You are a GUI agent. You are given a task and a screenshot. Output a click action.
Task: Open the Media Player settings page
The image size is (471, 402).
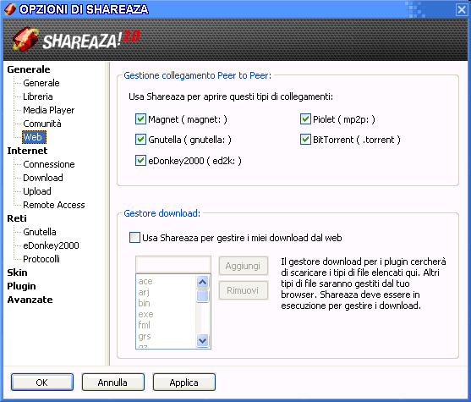[49, 110]
